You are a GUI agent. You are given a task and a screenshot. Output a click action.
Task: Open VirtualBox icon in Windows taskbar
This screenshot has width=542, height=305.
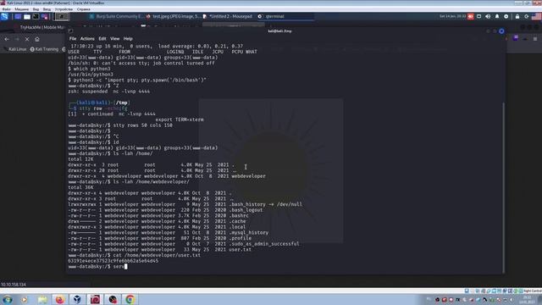77,299
